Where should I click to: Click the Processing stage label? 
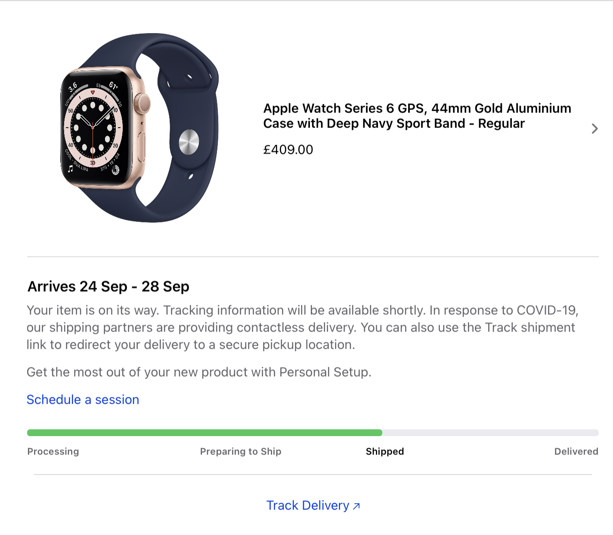tap(53, 451)
